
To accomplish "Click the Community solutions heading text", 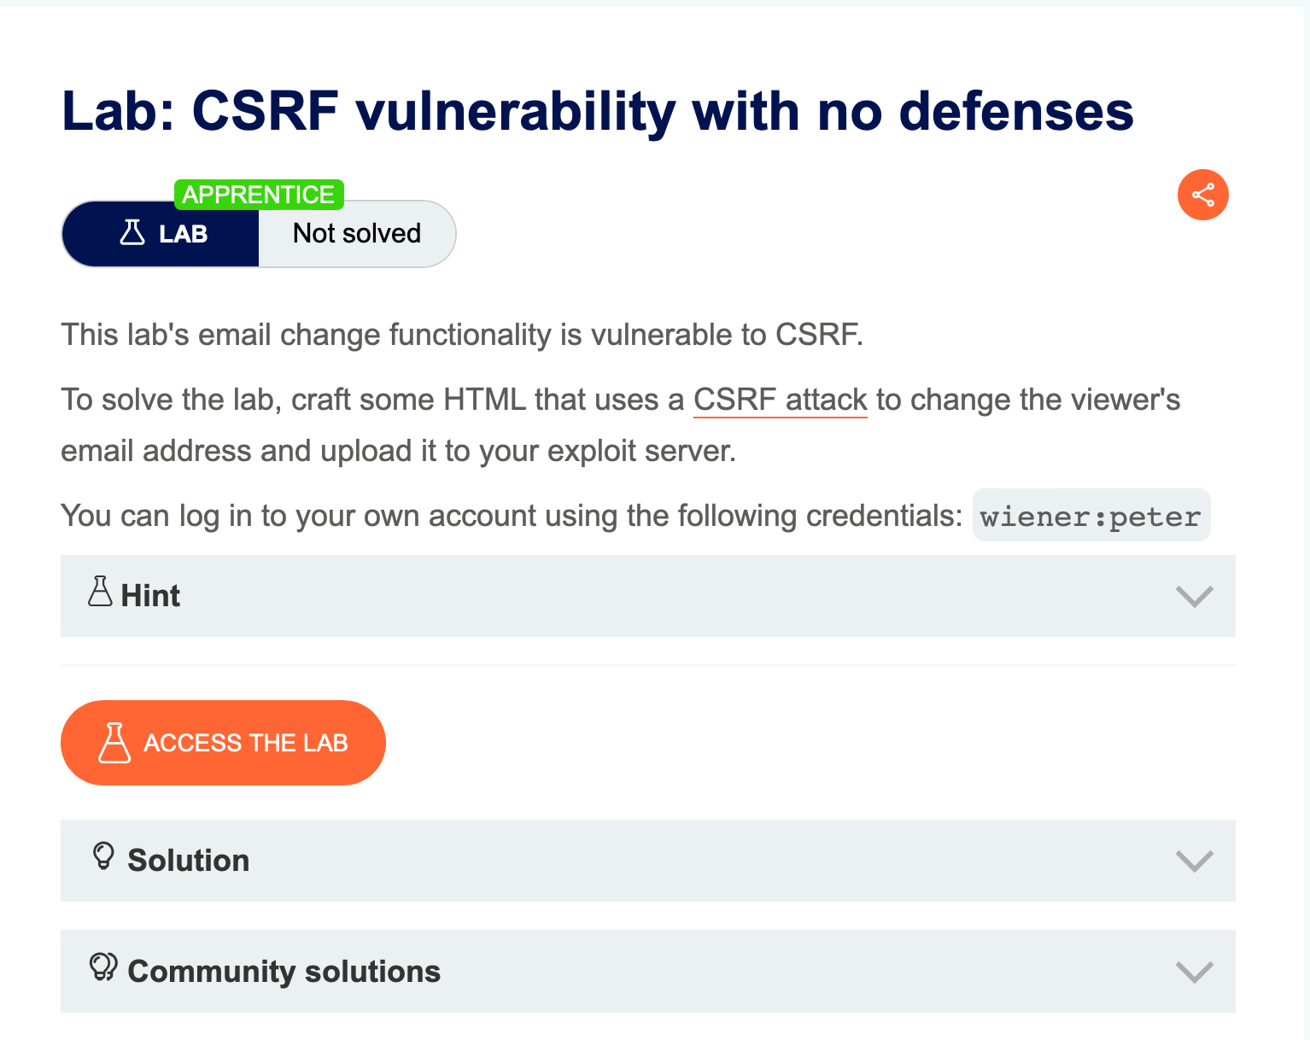I will [284, 972].
